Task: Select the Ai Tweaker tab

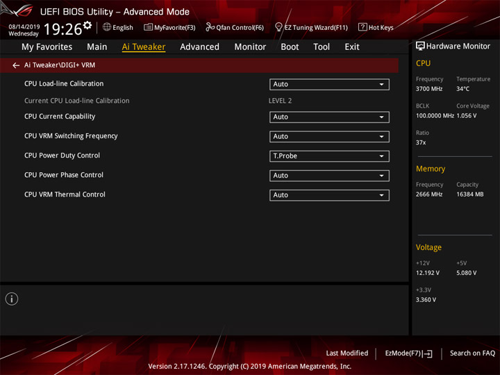Action: click(x=144, y=47)
